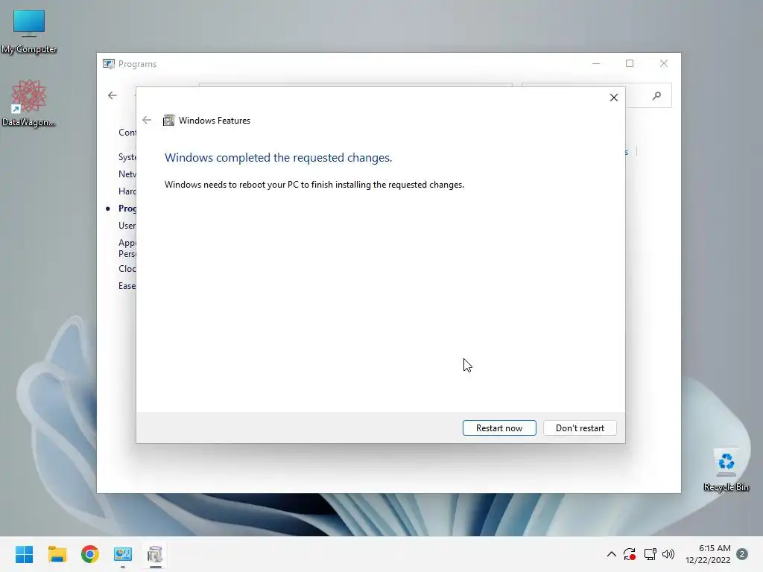The width and height of the screenshot is (763, 572).
Task: Close the Windows Features dialog
Action: coord(614,98)
